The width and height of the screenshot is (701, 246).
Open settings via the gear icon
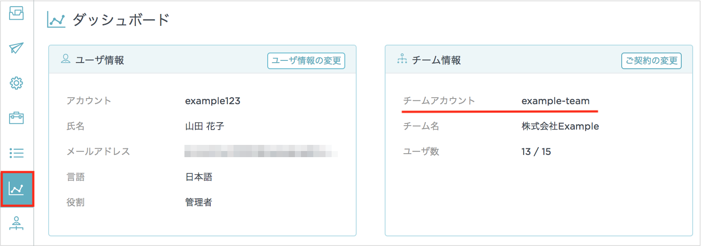[16, 83]
